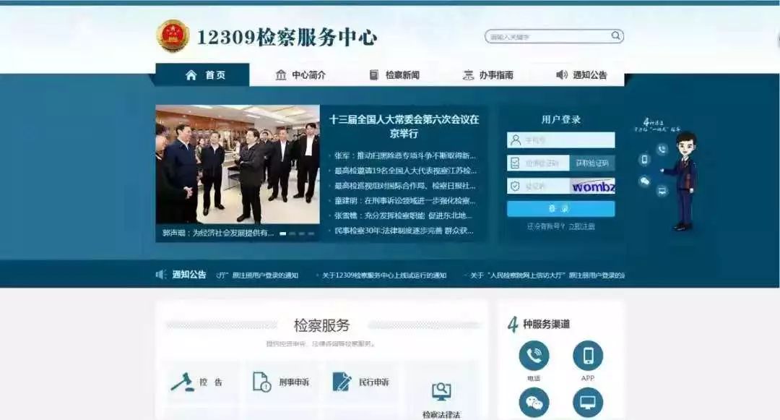
Task: Open news item starting 最高检巡视组对国际合作局
Action: (405, 186)
